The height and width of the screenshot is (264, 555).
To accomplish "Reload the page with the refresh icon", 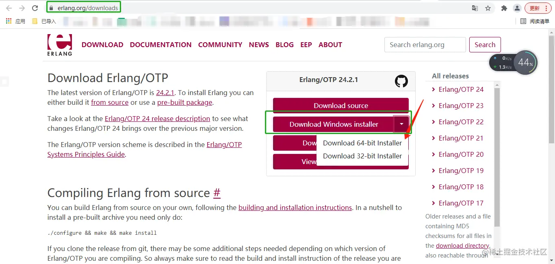I will 35,8.
